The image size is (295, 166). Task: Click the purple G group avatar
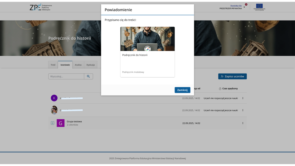point(61,123)
